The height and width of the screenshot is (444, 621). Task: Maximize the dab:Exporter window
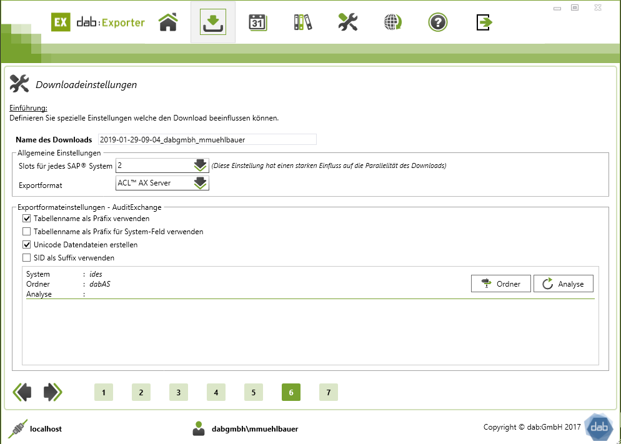tap(575, 7)
